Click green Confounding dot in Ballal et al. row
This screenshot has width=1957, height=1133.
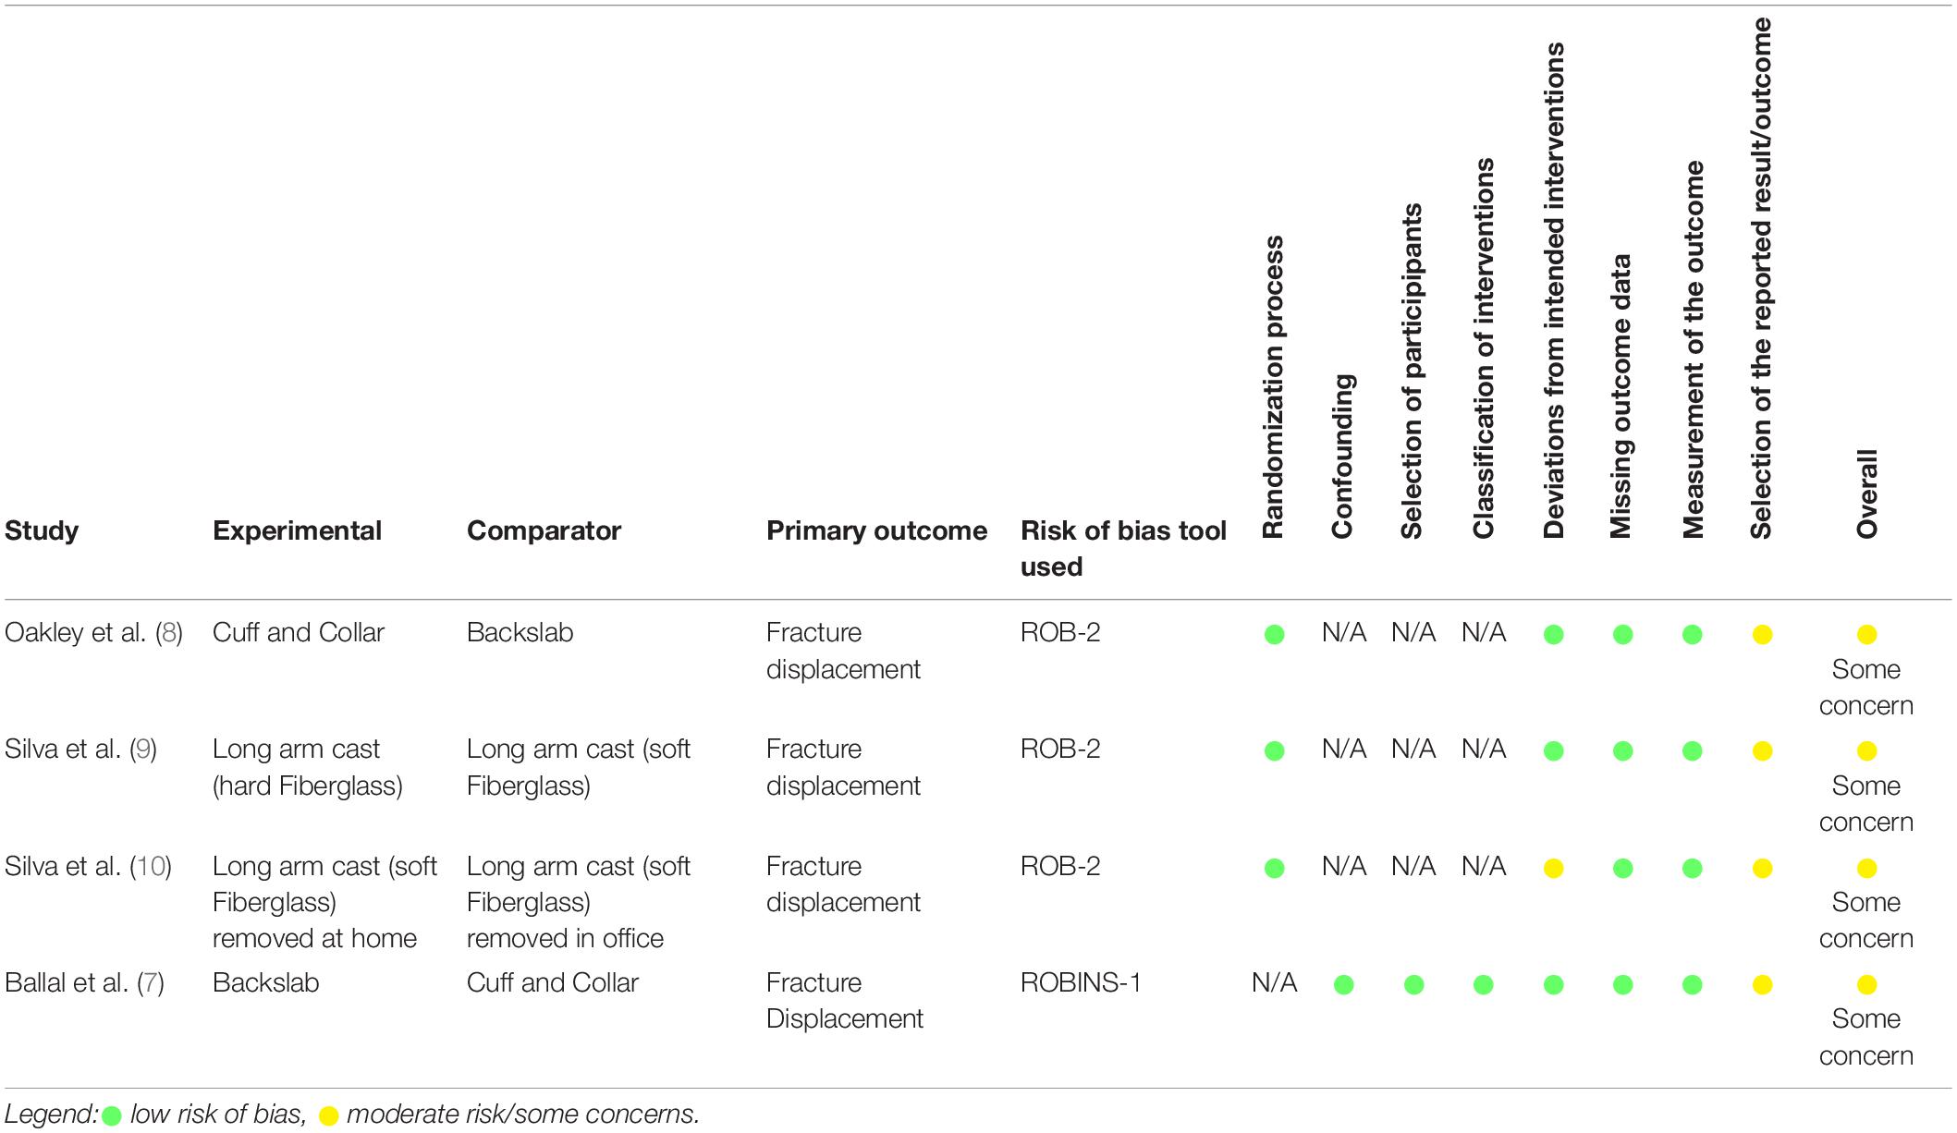(1344, 985)
